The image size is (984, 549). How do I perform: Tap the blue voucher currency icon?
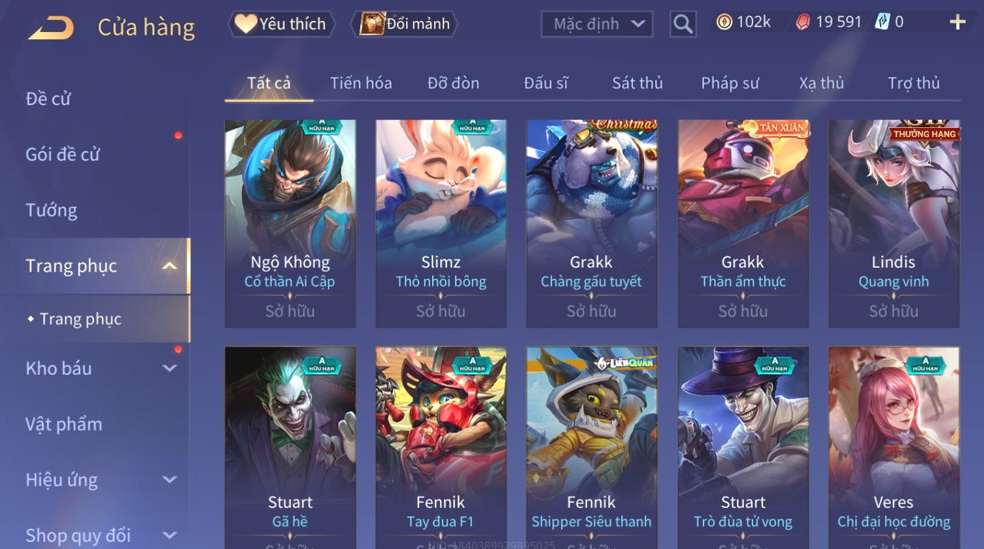(x=883, y=22)
